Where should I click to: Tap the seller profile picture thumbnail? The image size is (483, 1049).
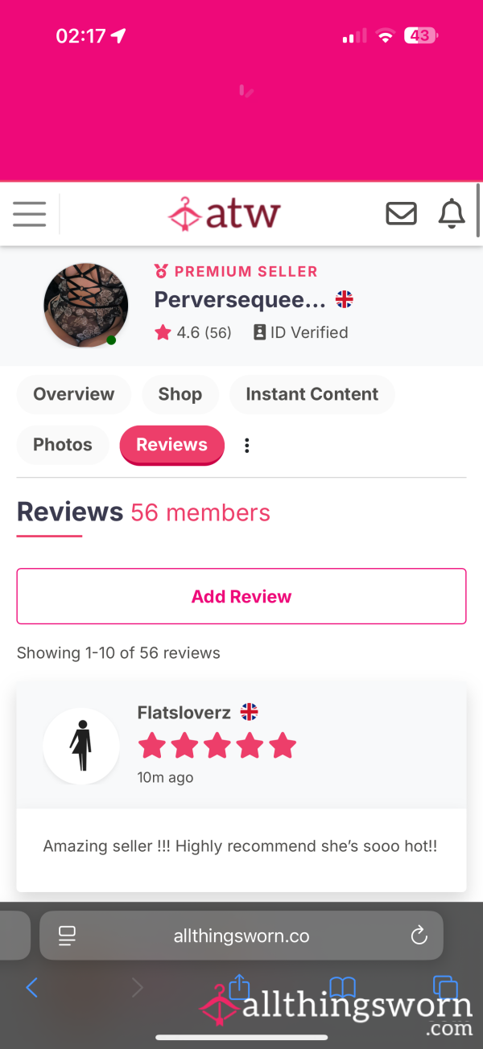coord(85,305)
